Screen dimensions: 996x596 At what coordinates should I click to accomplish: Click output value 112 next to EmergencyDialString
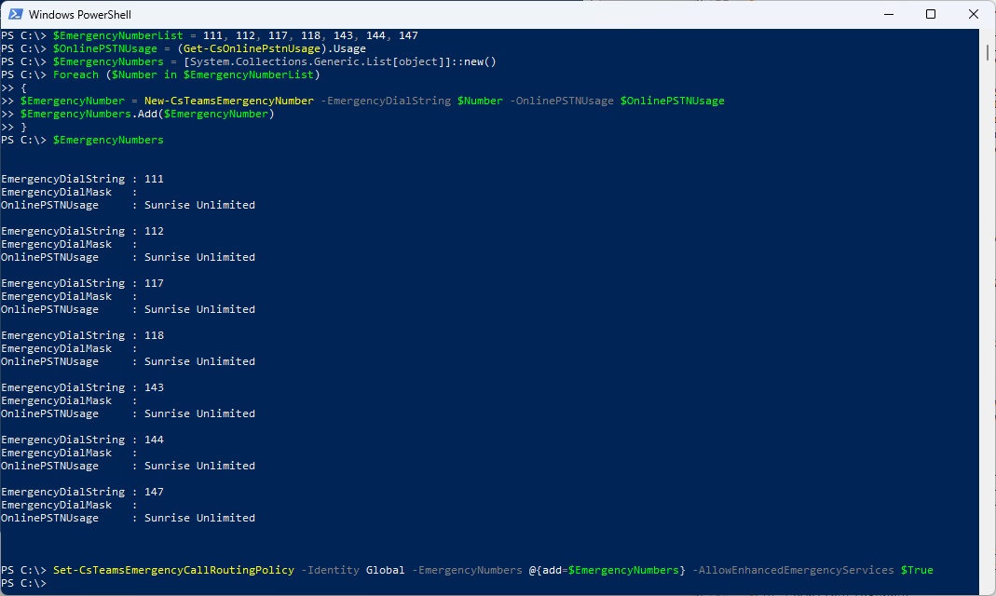click(154, 231)
